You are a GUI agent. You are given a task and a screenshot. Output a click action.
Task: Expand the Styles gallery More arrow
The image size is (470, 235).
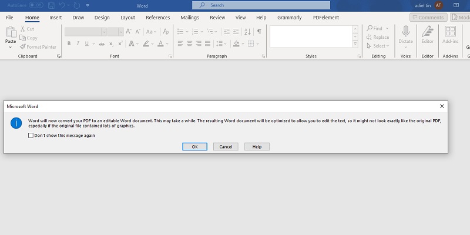[x=355, y=44]
